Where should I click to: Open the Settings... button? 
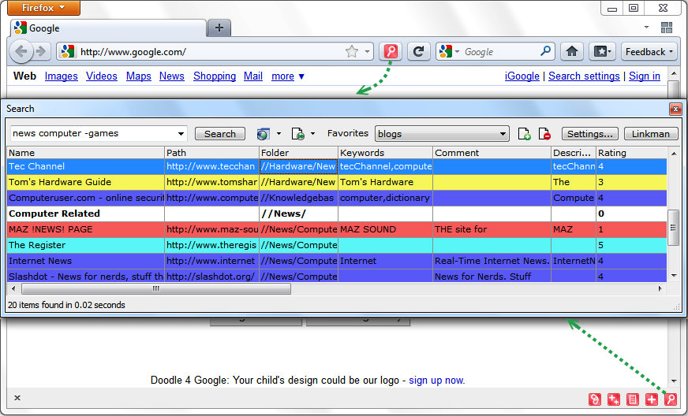(589, 134)
